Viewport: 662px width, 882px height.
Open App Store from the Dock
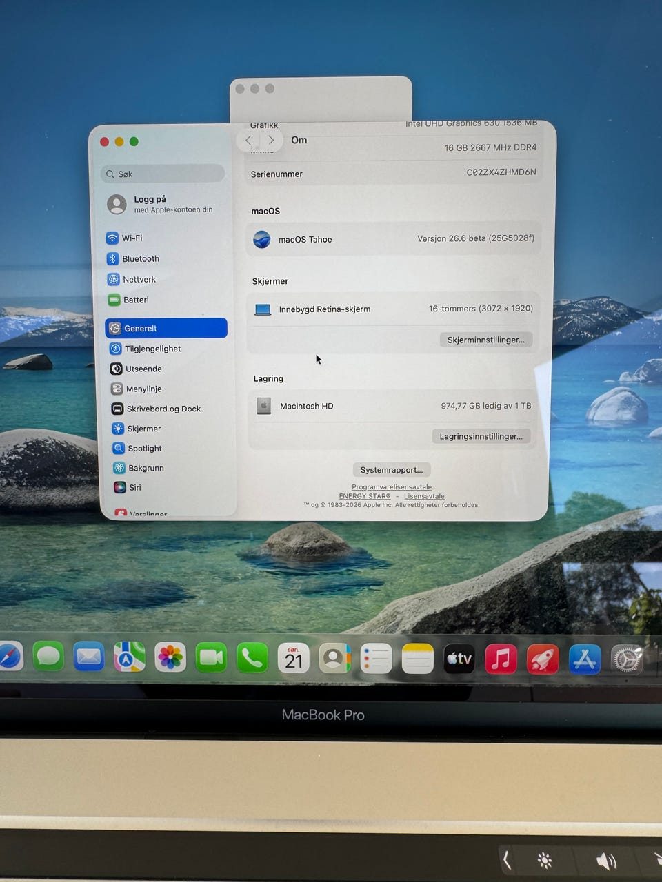(x=585, y=659)
